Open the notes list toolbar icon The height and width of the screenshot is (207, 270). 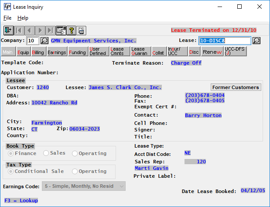click(61, 31)
